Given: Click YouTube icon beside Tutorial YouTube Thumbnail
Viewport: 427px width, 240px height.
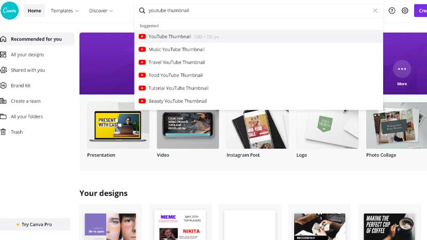Looking at the screenshot, I should pyautogui.click(x=142, y=88).
